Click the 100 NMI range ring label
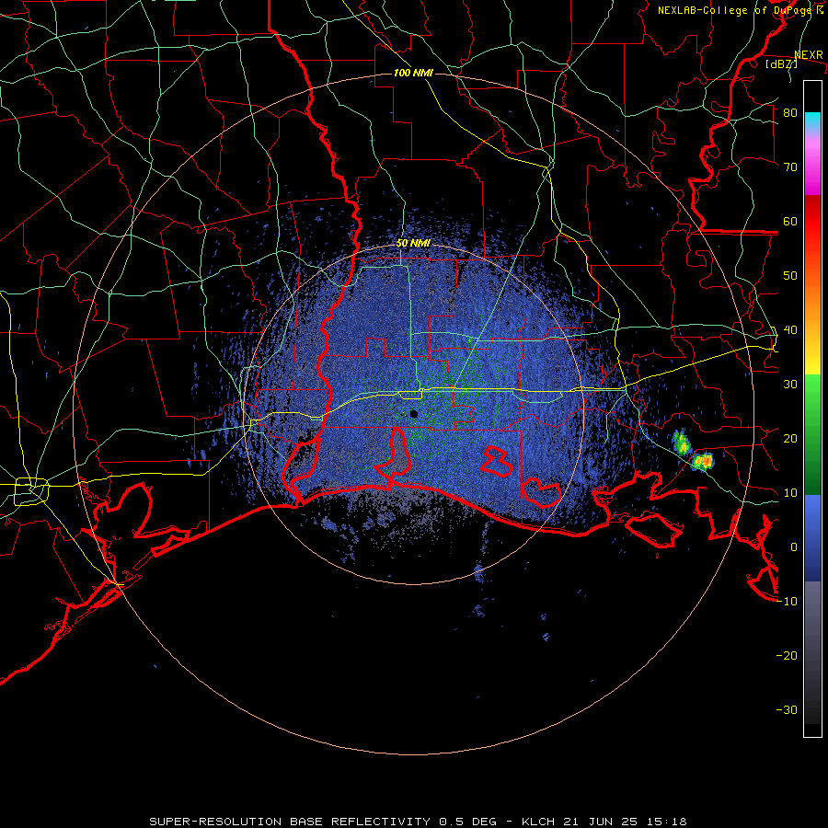The image size is (828, 828). pyautogui.click(x=413, y=73)
